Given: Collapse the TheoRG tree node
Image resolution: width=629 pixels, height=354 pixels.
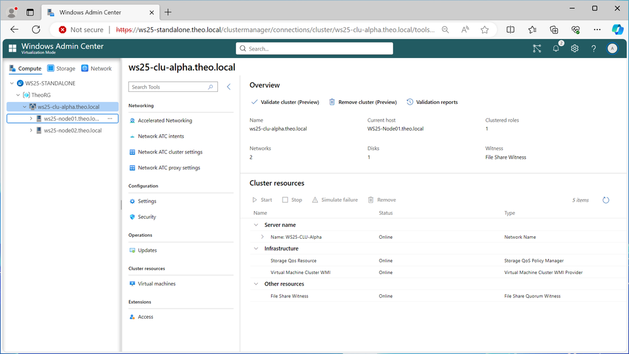Looking at the screenshot, I should click(x=18, y=95).
